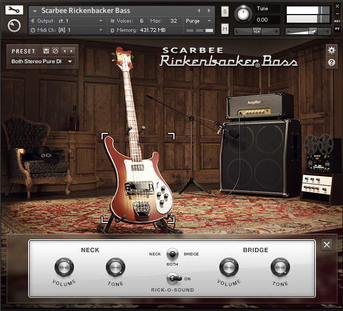This screenshot has width=343, height=311.
Task: Click the round clock icon below the wrench
Action: click(x=14, y=26)
